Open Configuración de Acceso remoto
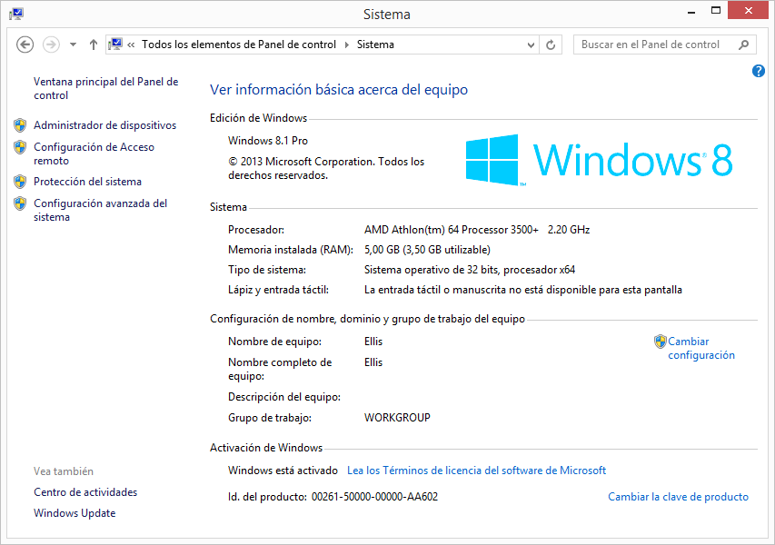Screen dimensions: 775x545 pos(94,154)
